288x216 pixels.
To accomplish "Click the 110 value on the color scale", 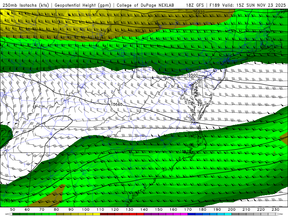I will pos(100,210).
